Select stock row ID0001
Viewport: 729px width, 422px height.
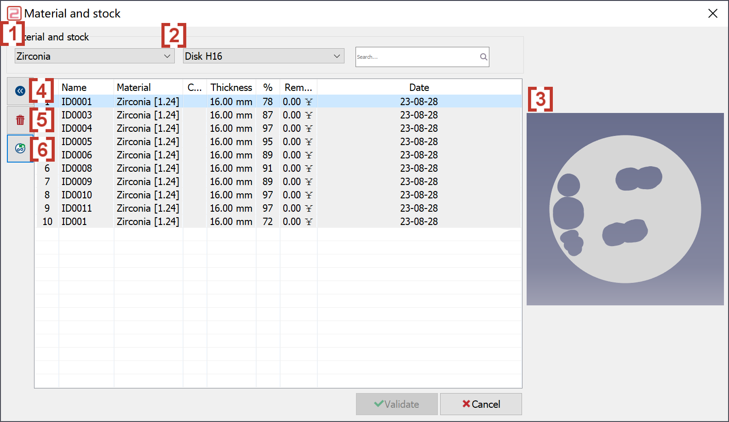[279, 101]
